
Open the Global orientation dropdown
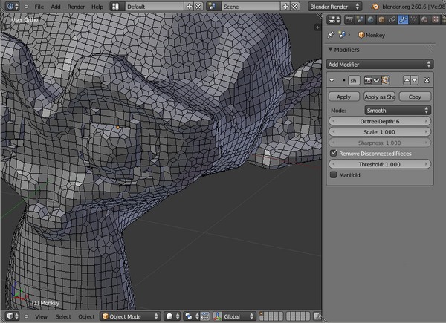click(239, 316)
